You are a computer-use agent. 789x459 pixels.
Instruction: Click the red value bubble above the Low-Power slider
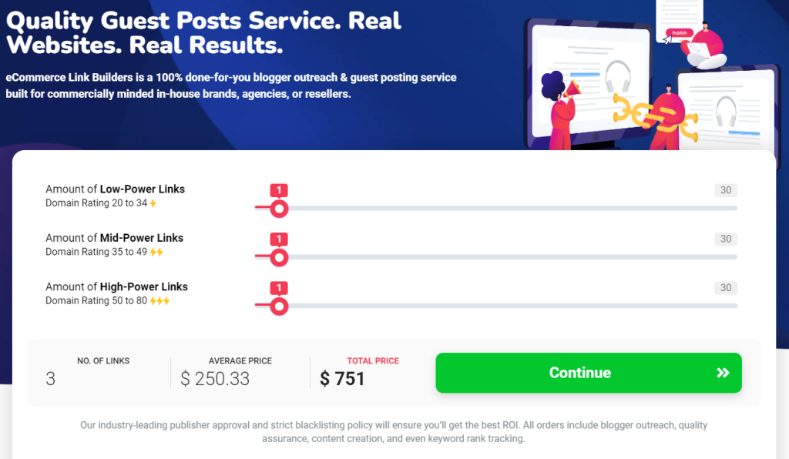pyautogui.click(x=278, y=190)
